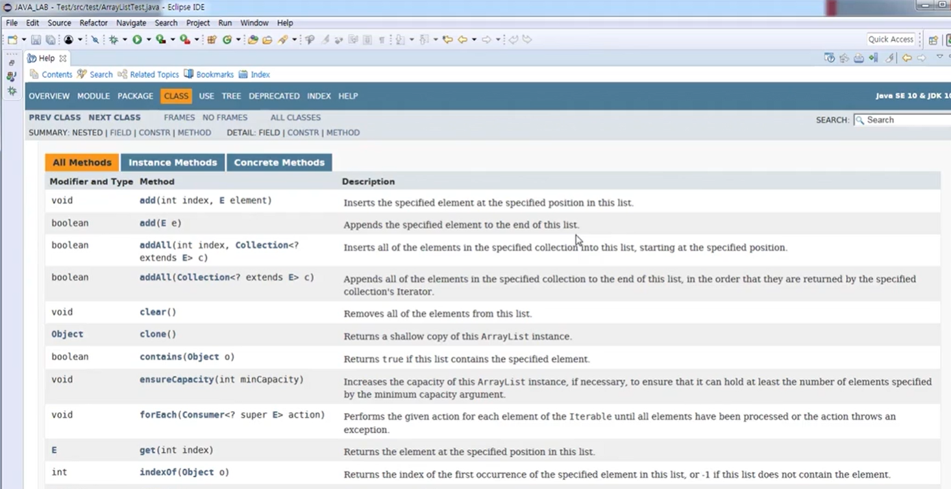The image size is (951, 489).
Task: Click the DEPRECATED navigation link
Action: pos(274,96)
